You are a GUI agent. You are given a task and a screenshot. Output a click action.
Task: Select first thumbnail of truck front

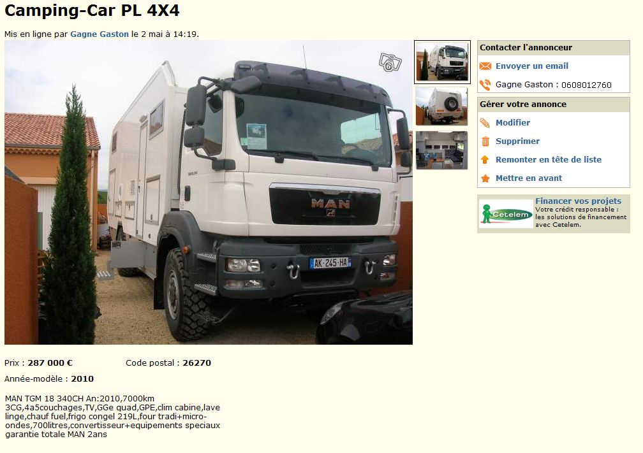(442, 62)
